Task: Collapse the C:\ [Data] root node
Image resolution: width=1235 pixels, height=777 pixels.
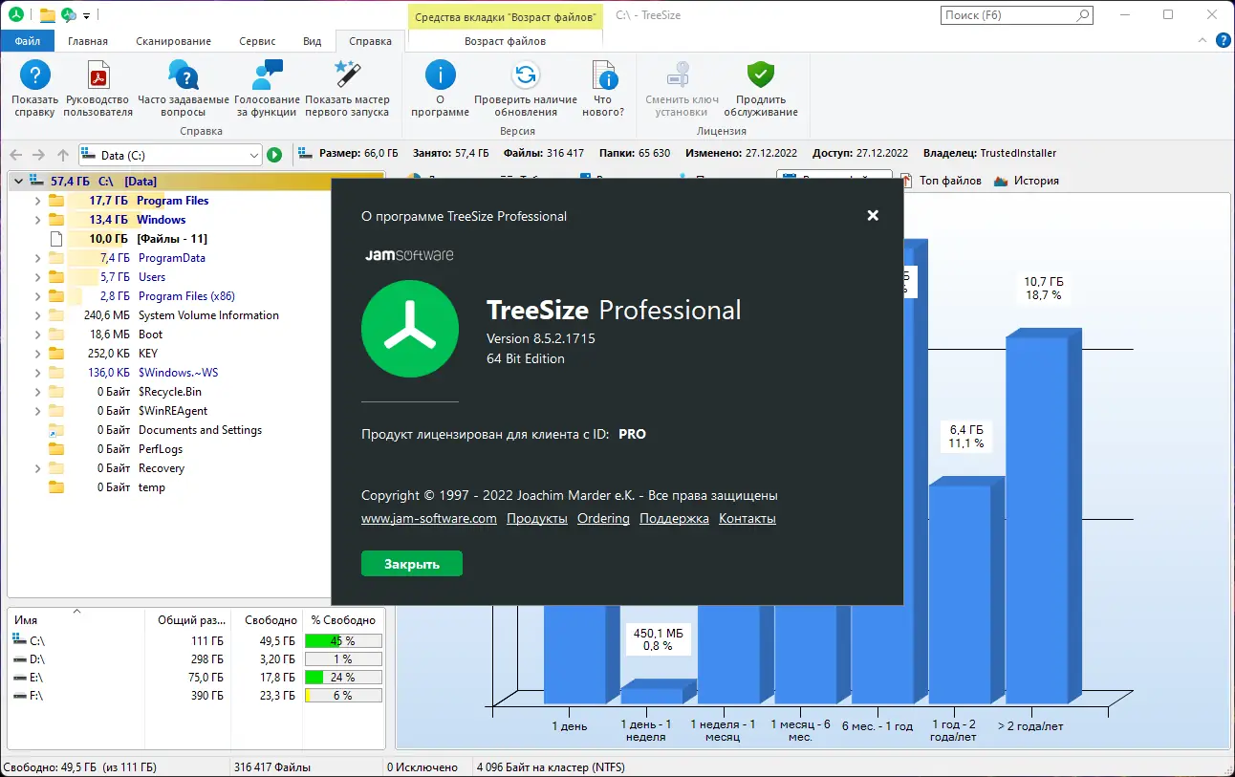Action: pos(17,181)
